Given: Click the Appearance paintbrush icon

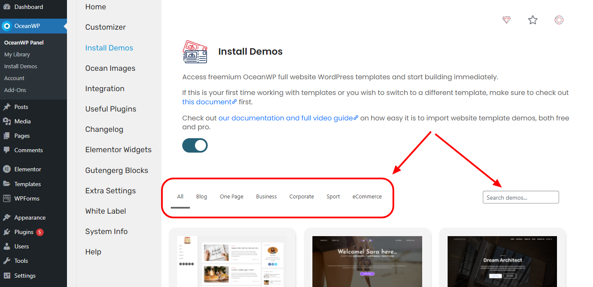Looking at the screenshot, I should tap(7, 217).
